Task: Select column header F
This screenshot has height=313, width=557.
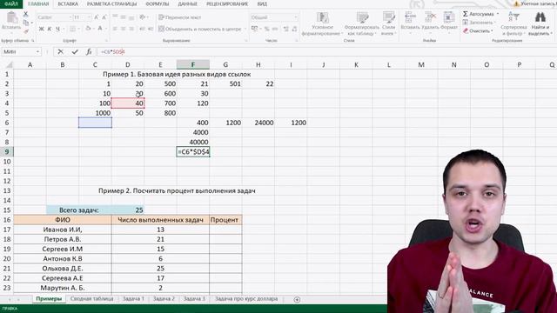Action: point(193,64)
